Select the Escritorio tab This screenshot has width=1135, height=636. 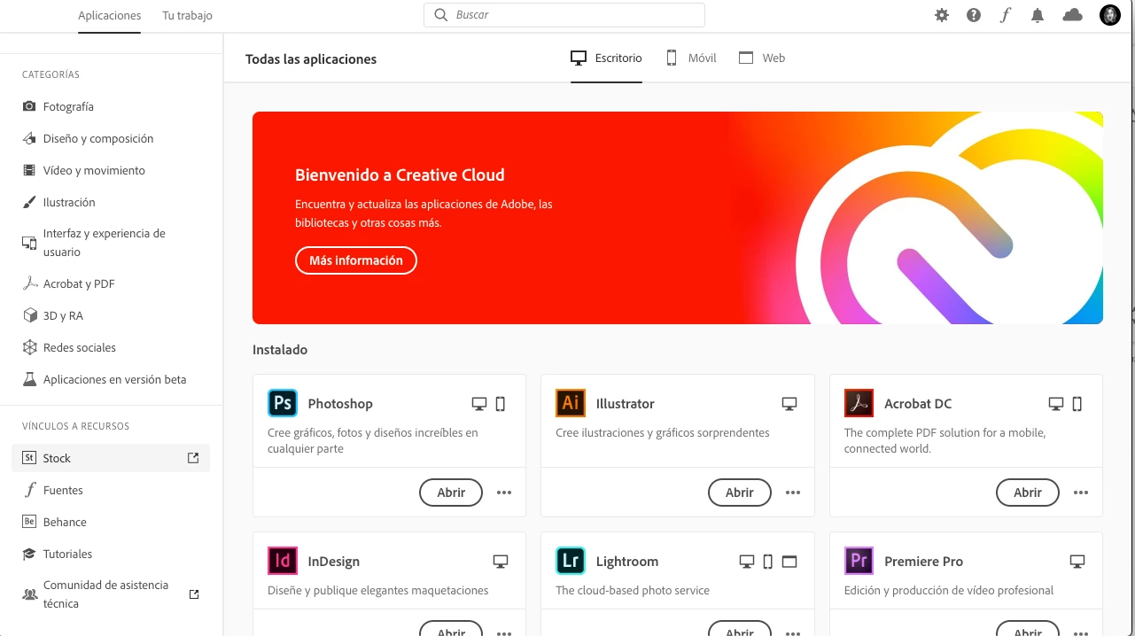pos(606,58)
